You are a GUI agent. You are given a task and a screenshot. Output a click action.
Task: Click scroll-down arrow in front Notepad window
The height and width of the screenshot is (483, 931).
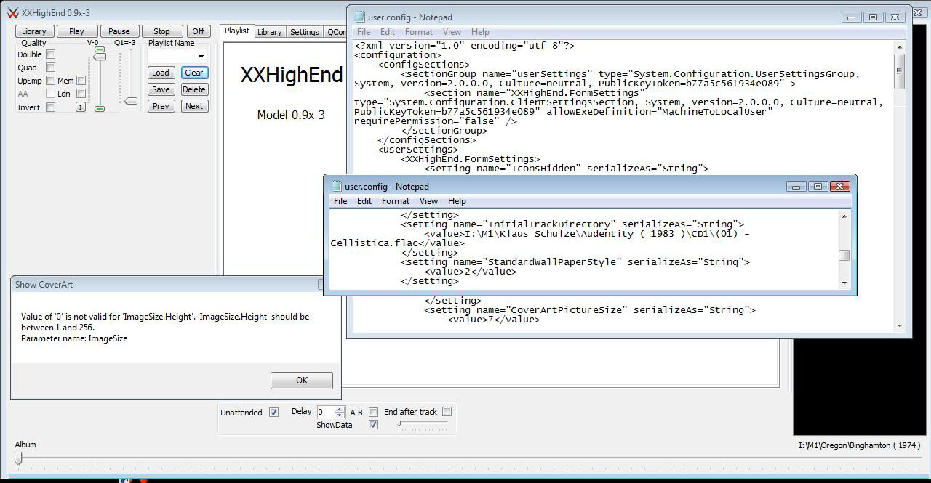844,283
